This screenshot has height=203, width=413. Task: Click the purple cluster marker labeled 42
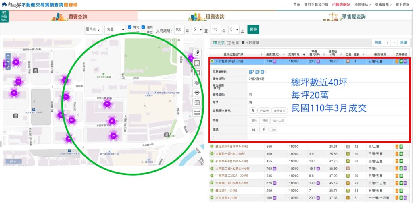pos(112,121)
